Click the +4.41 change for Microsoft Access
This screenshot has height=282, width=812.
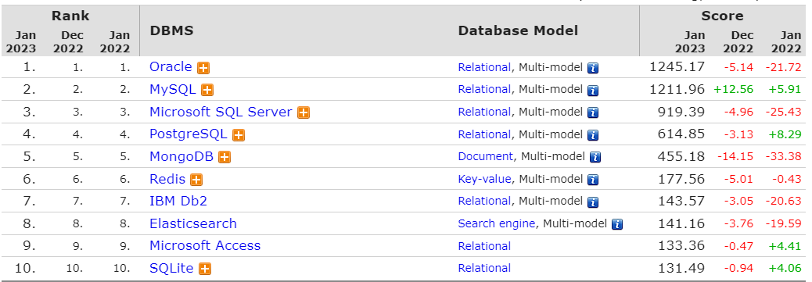point(785,246)
